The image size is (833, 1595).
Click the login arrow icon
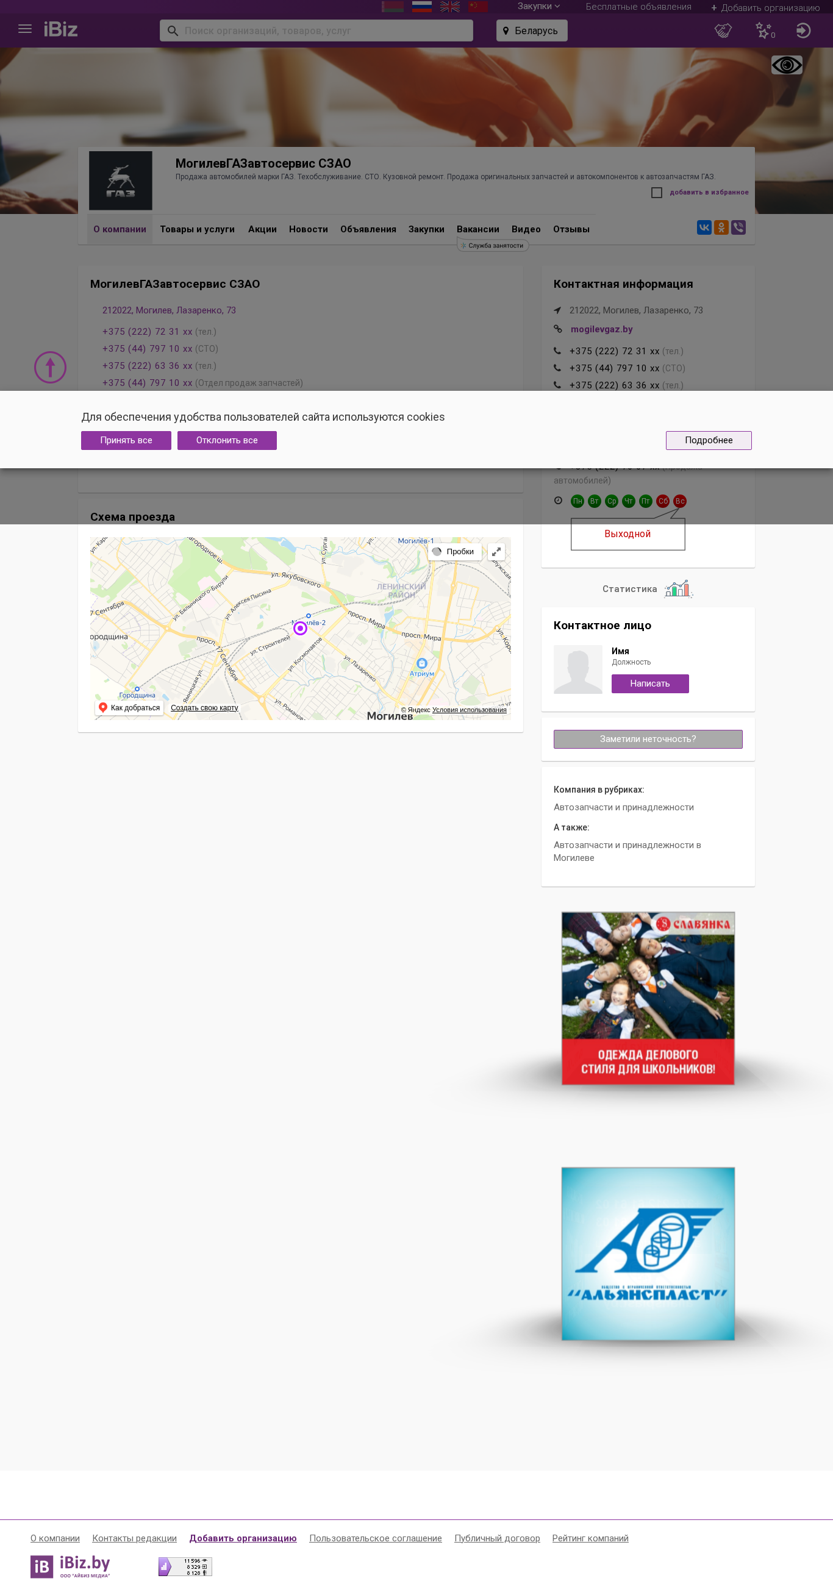pyautogui.click(x=803, y=30)
